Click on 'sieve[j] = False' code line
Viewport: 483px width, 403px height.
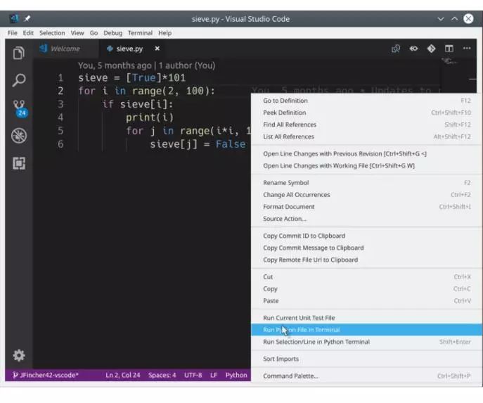198,144
